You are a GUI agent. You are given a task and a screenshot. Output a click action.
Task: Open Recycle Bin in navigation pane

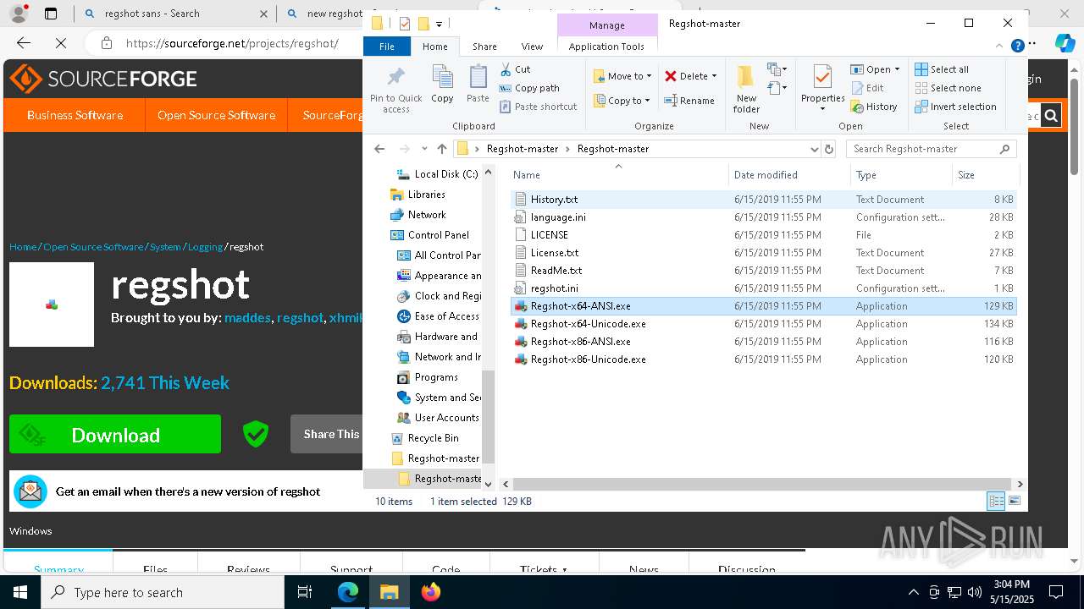433,438
